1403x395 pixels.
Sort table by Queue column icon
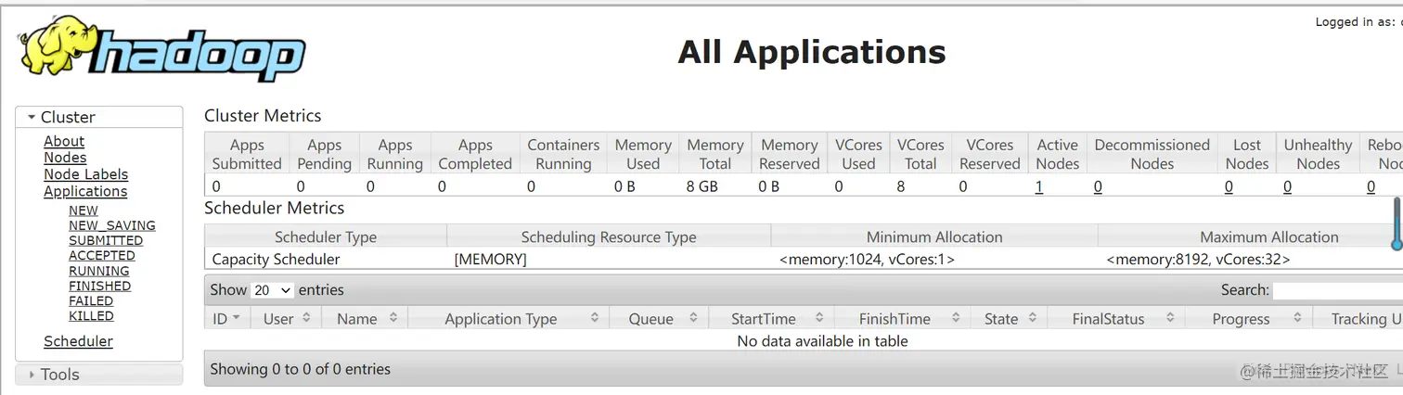(692, 318)
